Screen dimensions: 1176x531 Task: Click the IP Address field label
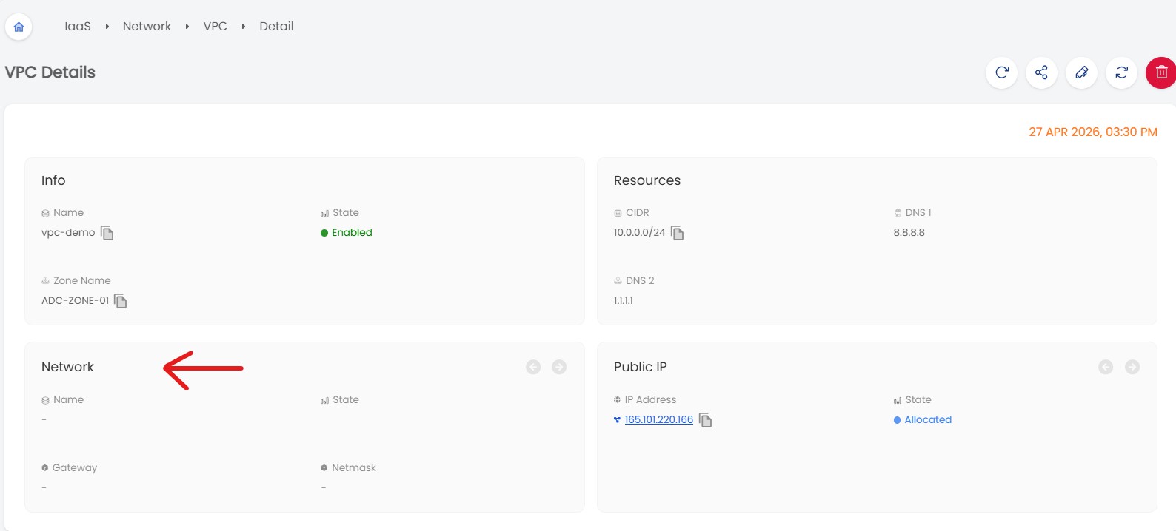coord(650,399)
